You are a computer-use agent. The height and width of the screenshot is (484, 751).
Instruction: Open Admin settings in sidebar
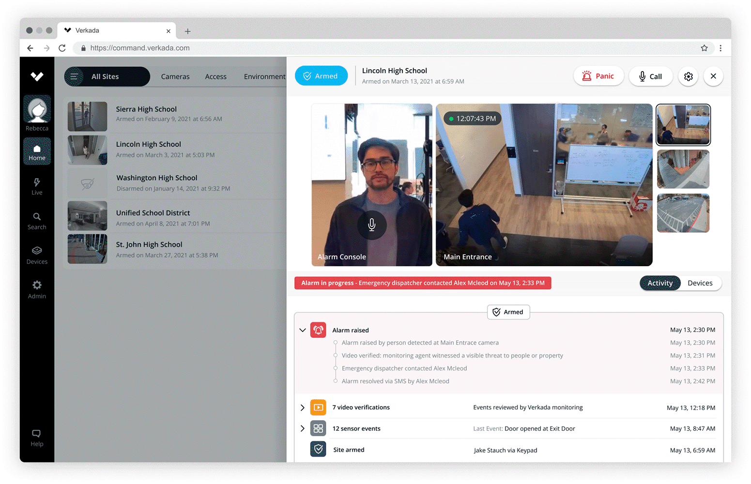(x=37, y=289)
